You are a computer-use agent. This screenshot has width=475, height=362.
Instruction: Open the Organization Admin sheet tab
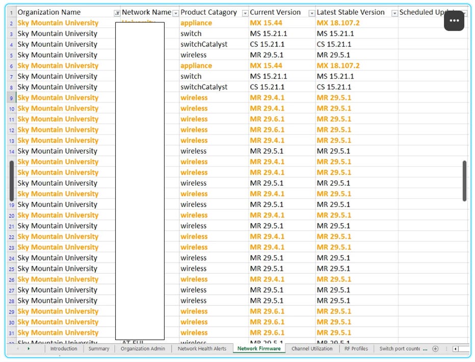(143, 349)
